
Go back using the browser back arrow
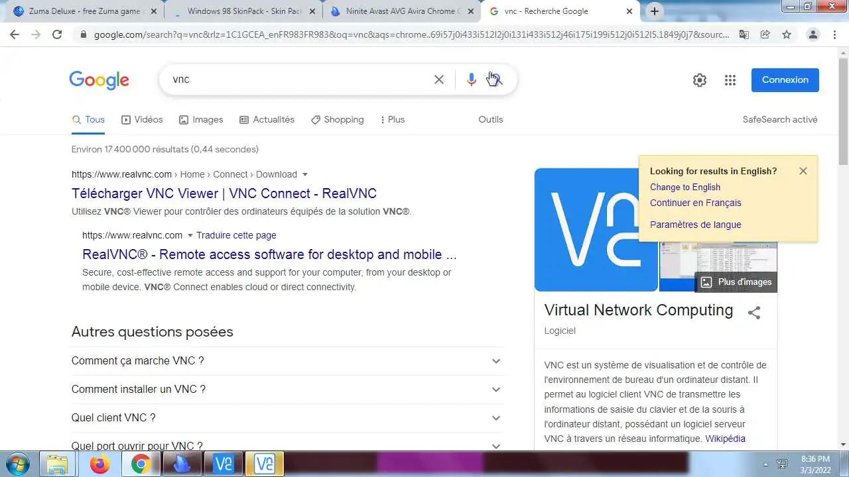pyautogui.click(x=15, y=34)
